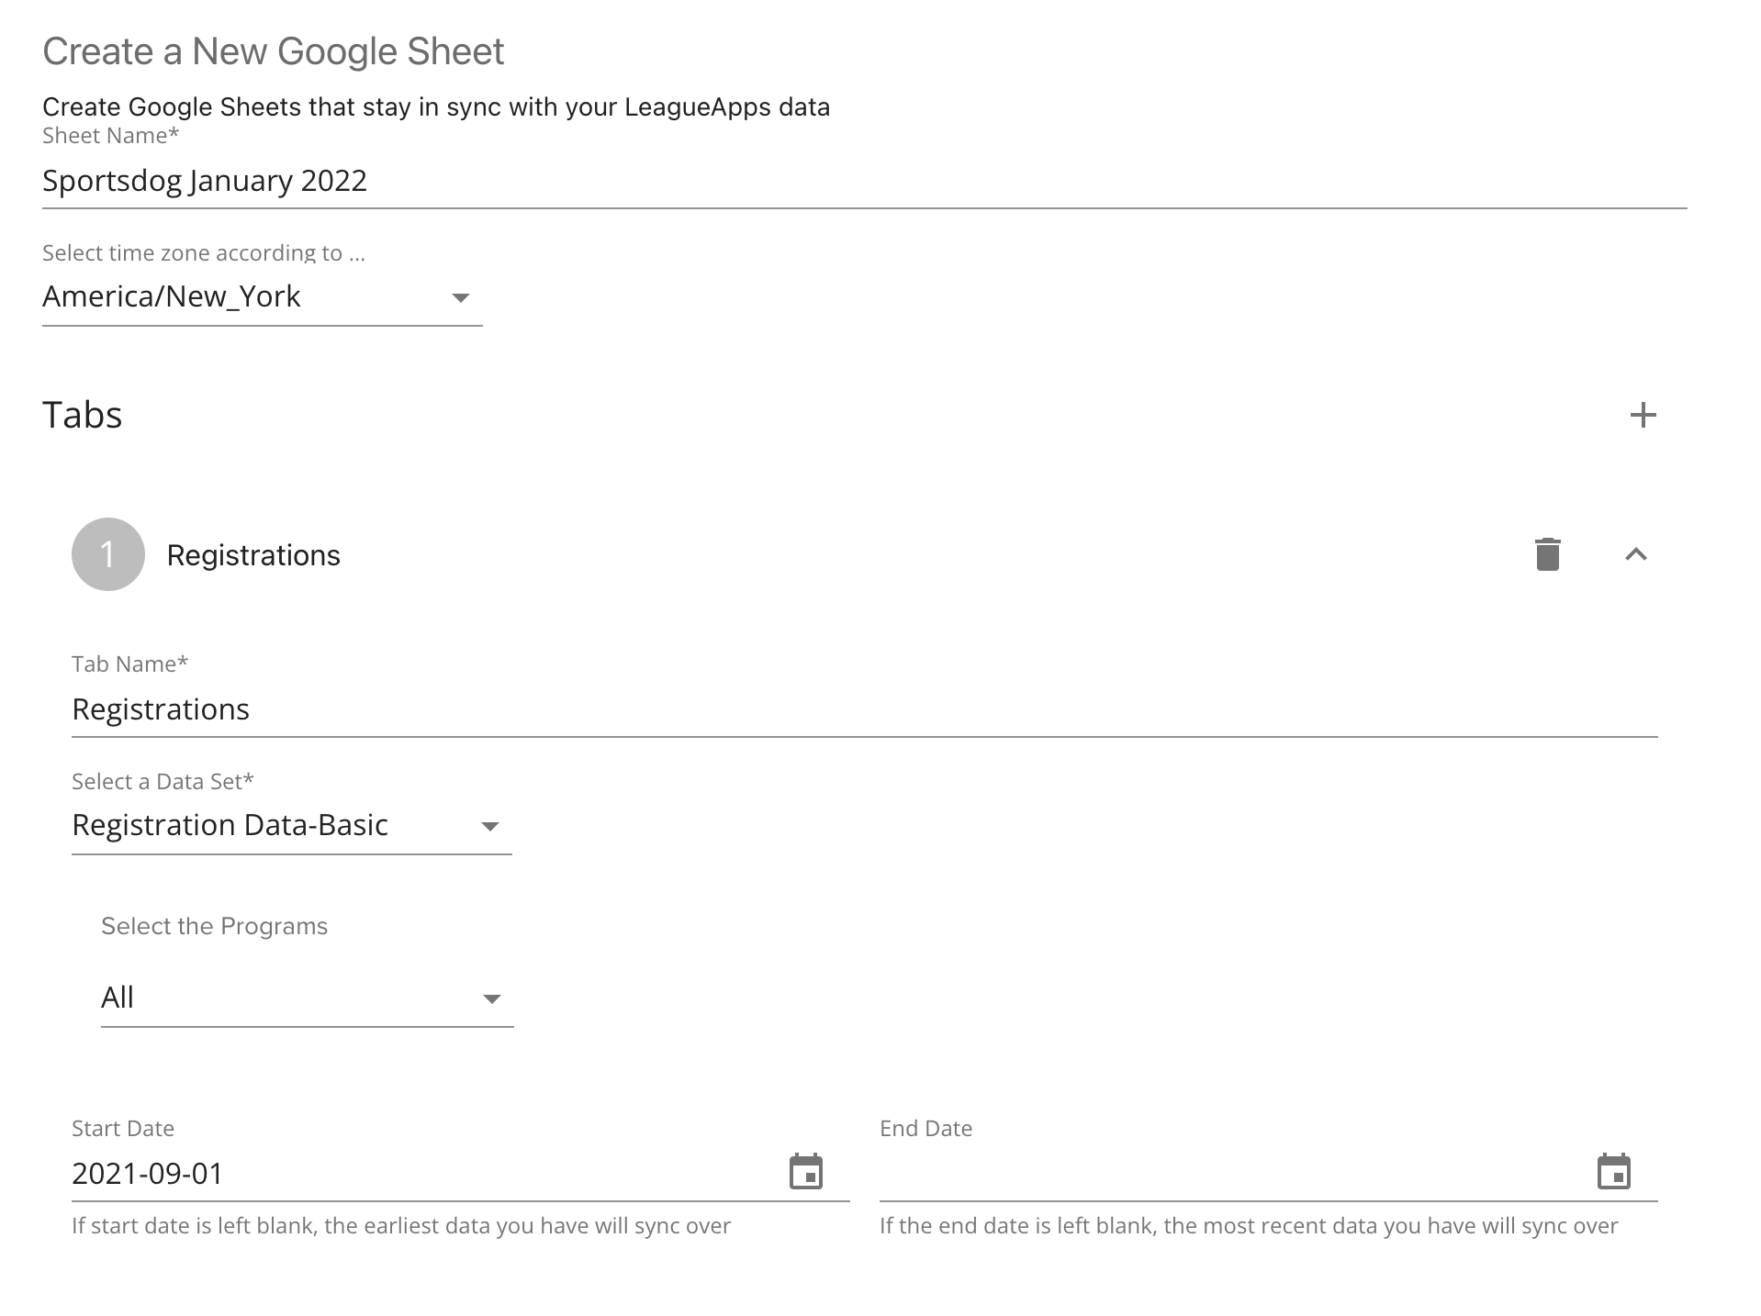Select the Start Date value 2021-09-01

tap(148, 1173)
